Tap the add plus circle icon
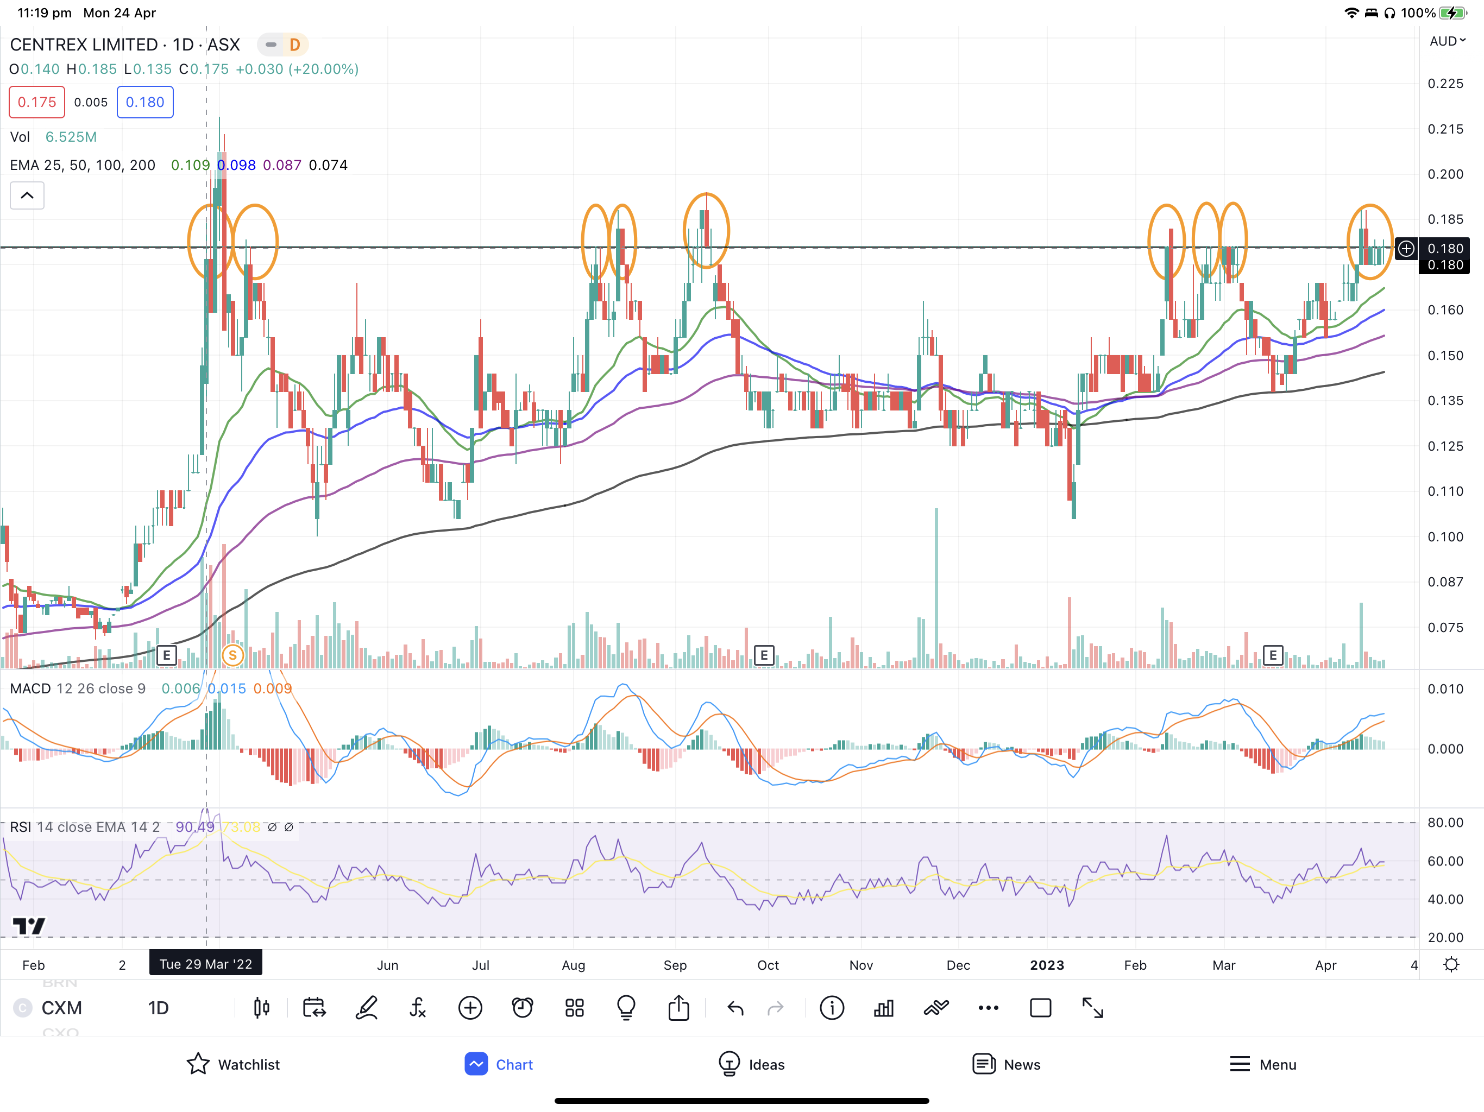This screenshot has height=1112, width=1484. (x=470, y=1008)
